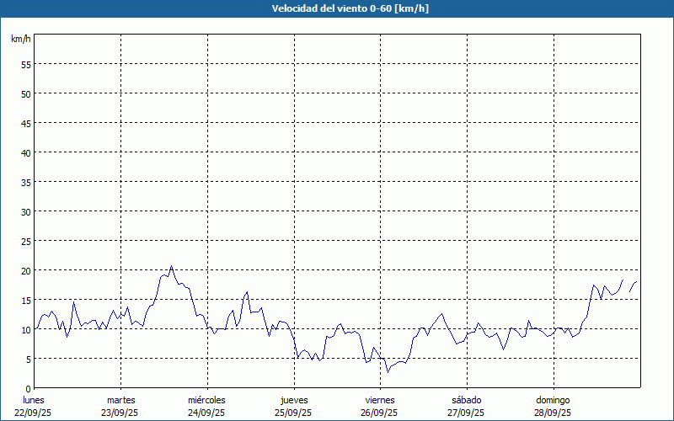The width and height of the screenshot is (674, 421).
Task: Click the date label 24/09/25
Action: click(x=206, y=413)
